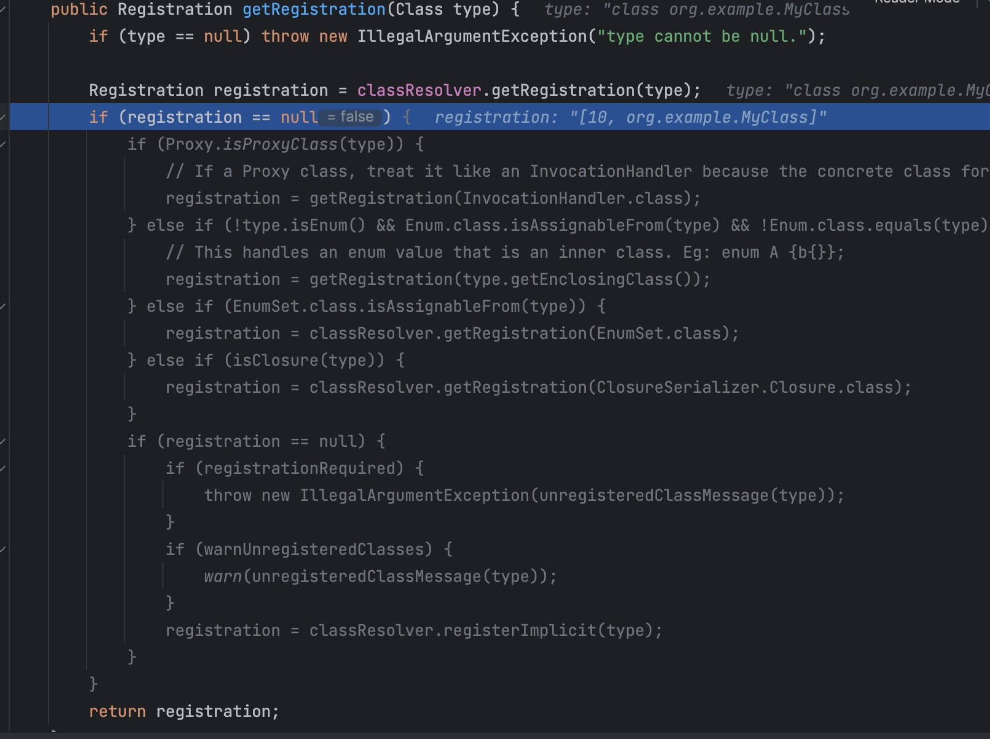Viewport: 990px width, 739px height.
Task: Collapse the getRegistration method fold marker
Action: coord(4,9)
